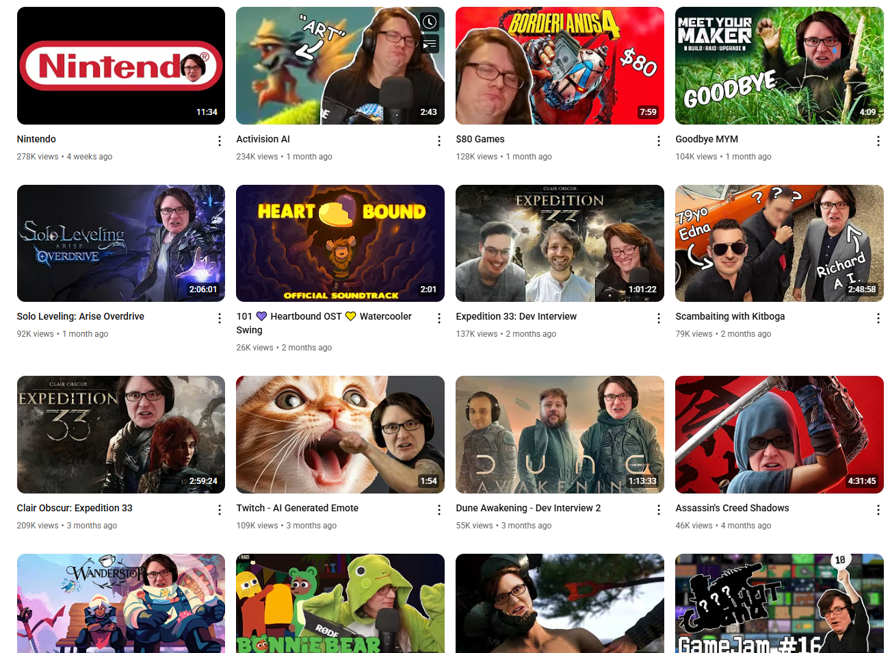Open the options menu for Dune Awakening - Dev Interview 2
Image resolution: width=890 pixels, height=653 pixels.
(658, 510)
